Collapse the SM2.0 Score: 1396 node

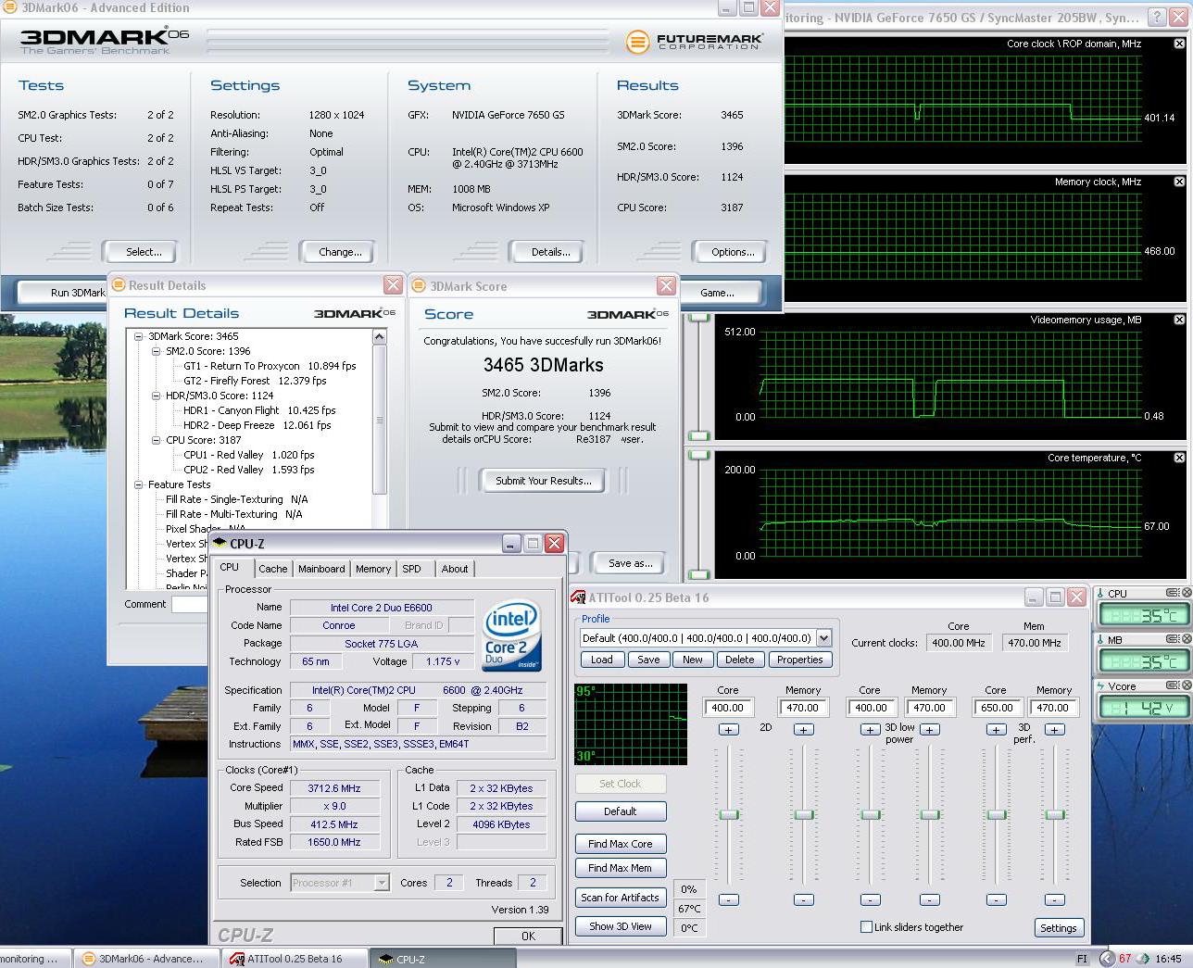(x=157, y=351)
